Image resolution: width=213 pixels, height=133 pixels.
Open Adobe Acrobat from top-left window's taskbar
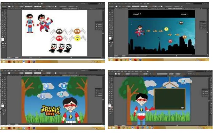pos(29,62)
